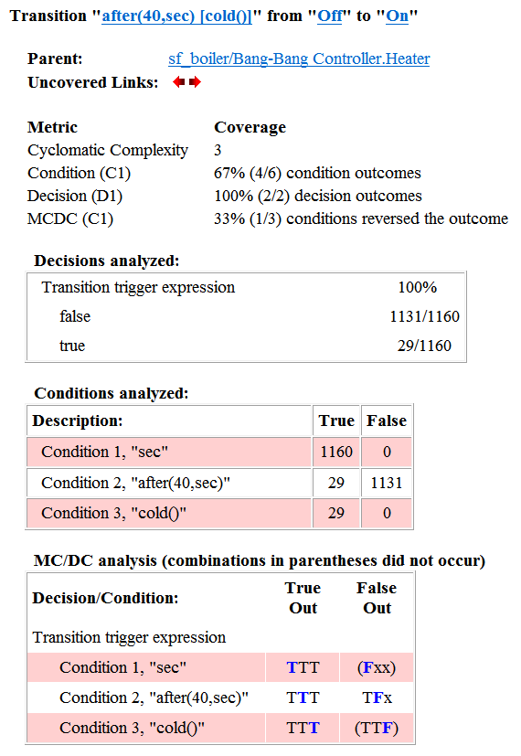Select the Condition 1 "sec" row in Conditions analyzed
Image resolution: width=521 pixels, height=756 pixels.
pos(219,452)
